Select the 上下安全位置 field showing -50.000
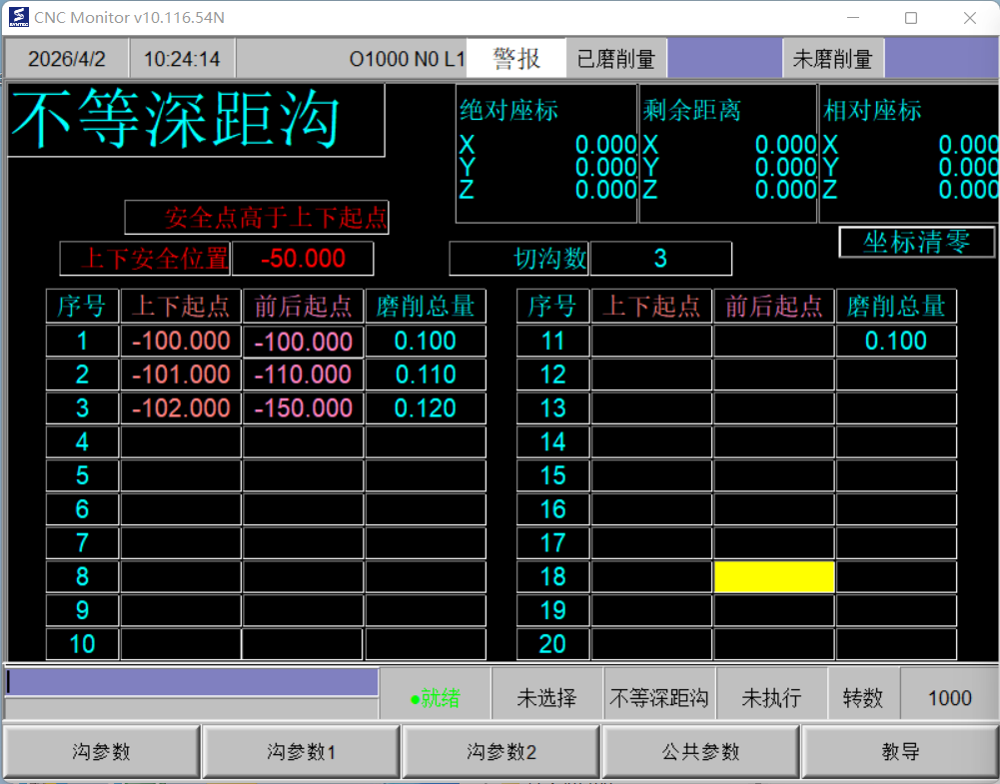 click(x=303, y=259)
